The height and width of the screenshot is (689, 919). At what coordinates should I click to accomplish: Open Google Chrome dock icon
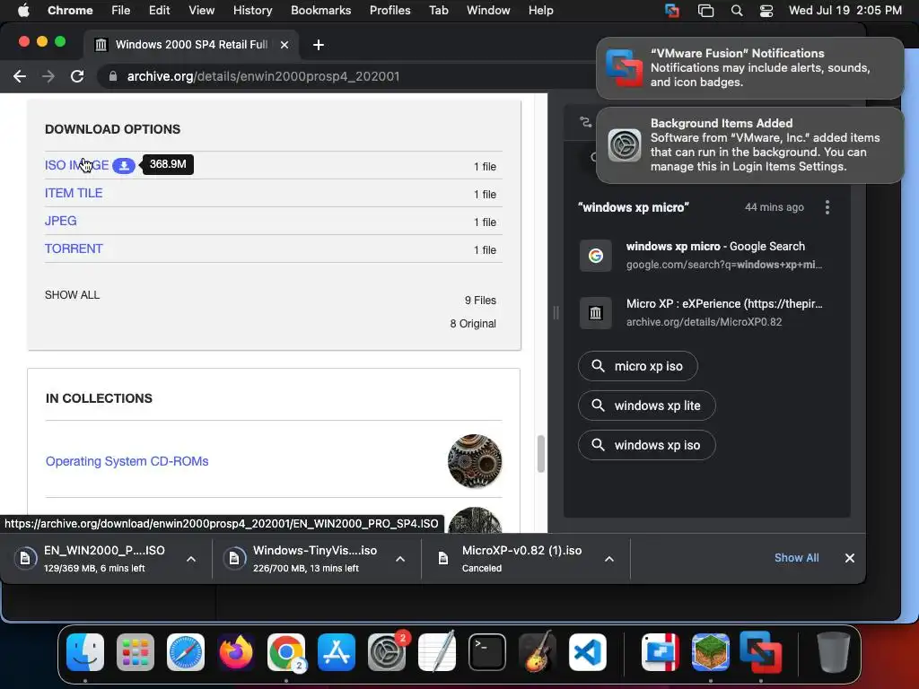[286, 652]
